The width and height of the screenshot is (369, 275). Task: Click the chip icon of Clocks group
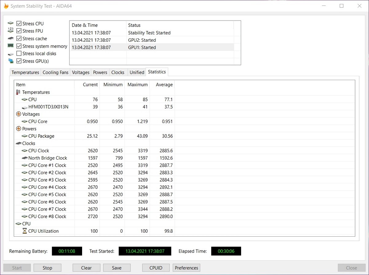(18, 143)
